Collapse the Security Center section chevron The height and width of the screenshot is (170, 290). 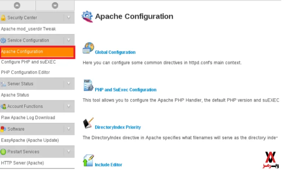pyautogui.click(x=69, y=18)
